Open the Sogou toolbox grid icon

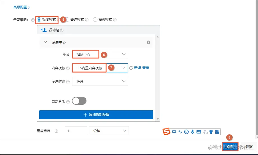(217, 132)
